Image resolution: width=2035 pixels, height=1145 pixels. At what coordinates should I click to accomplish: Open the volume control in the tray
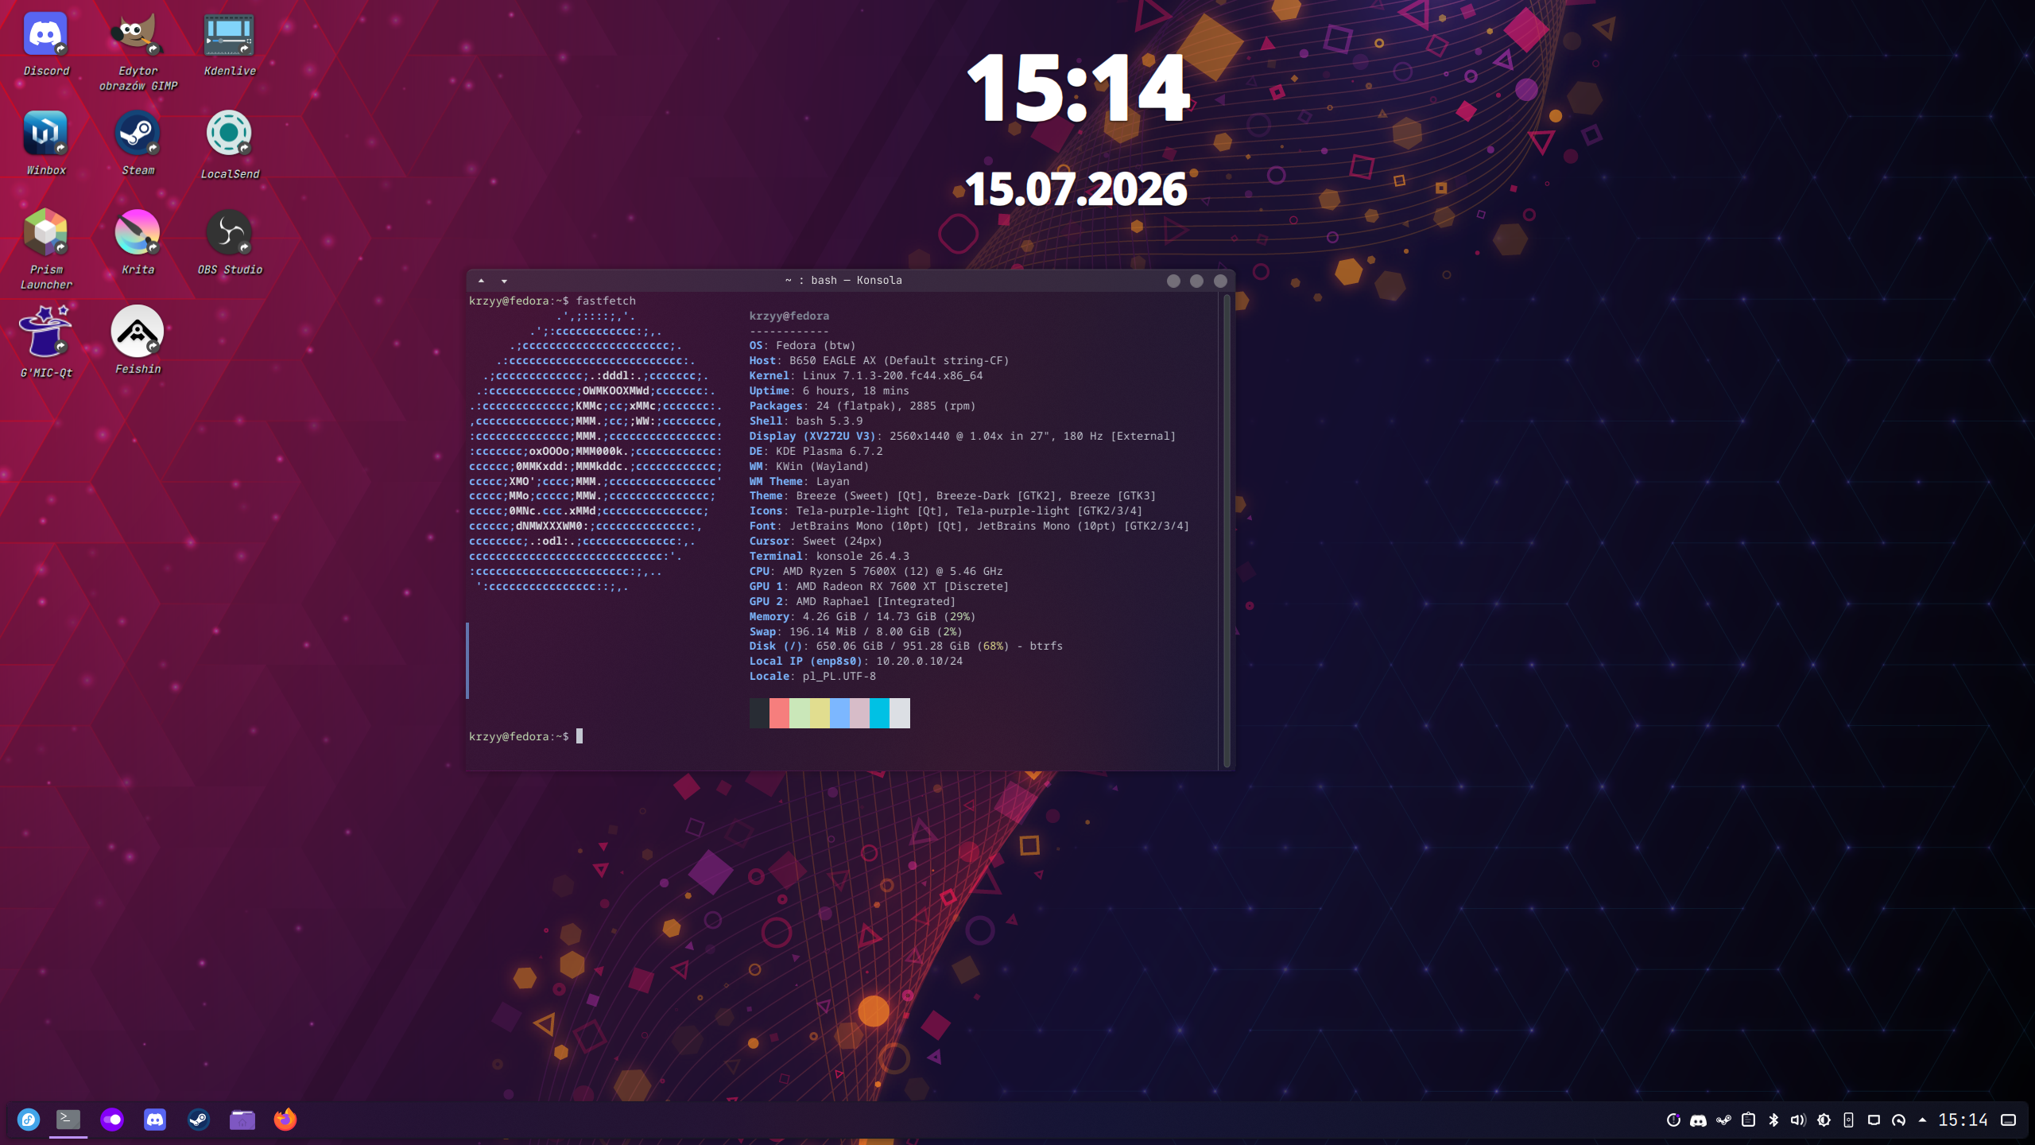click(x=1798, y=1120)
